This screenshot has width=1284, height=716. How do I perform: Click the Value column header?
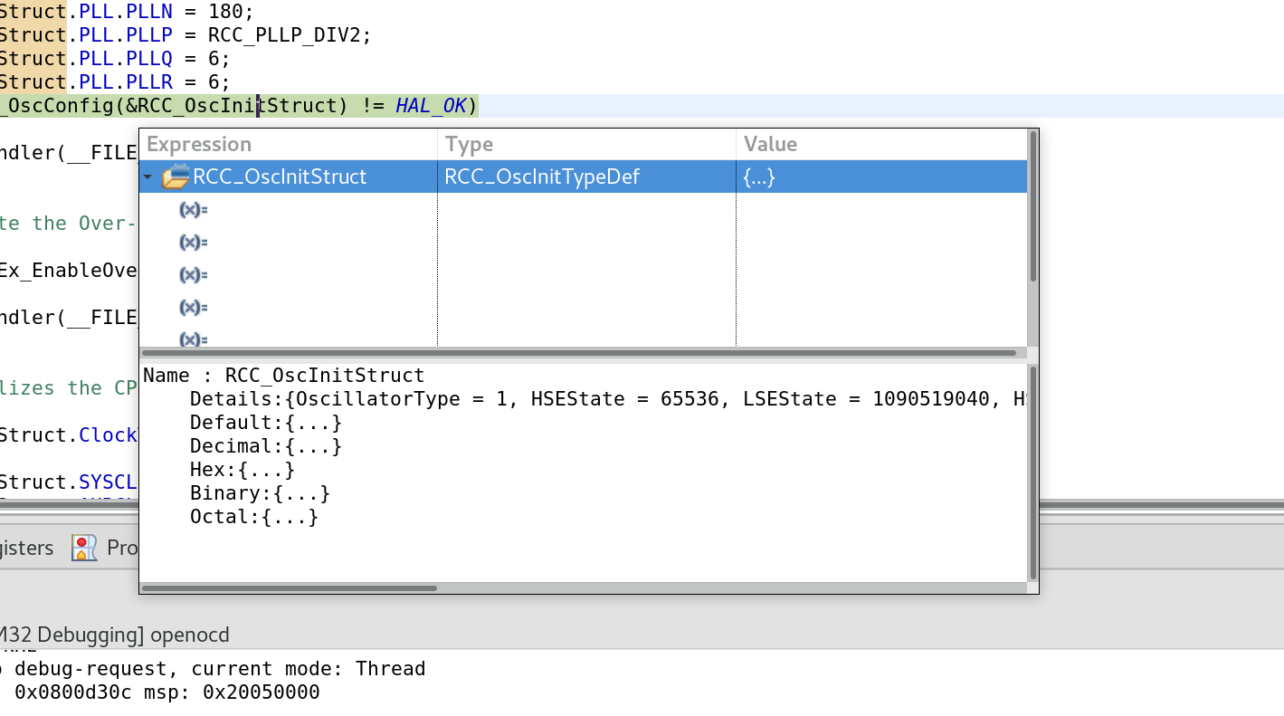[x=770, y=145]
